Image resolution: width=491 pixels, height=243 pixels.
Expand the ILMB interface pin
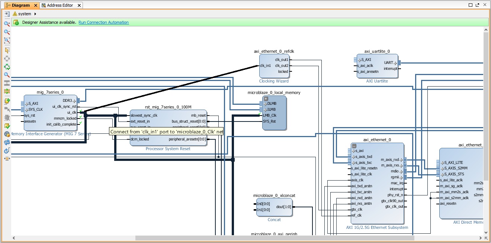[x=266, y=109]
